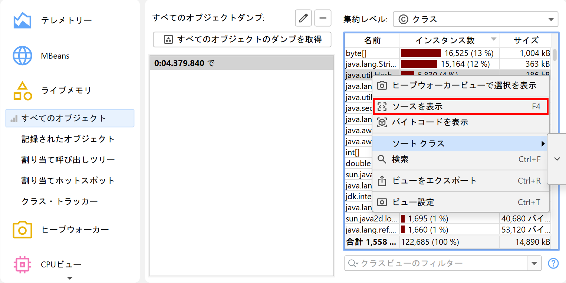Click the 1,660 (1 %) instance cell

click(450, 230)
